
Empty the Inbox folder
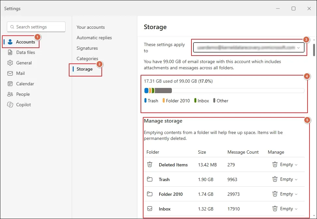283,209
